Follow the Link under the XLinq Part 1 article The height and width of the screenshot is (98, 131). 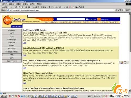point(24,83)
